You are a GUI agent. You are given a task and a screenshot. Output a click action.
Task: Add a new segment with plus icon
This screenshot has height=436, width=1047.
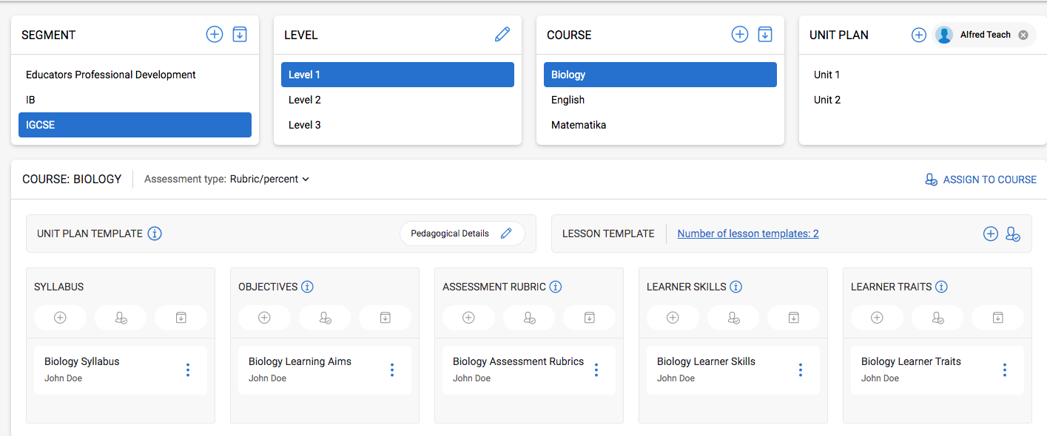click(215, 35)
